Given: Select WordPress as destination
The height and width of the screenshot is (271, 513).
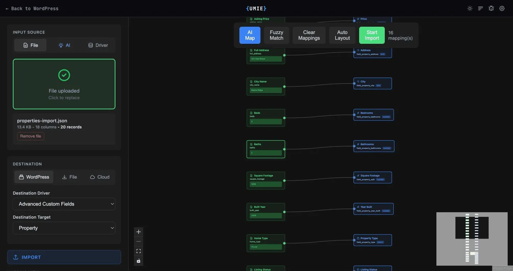Looking at the screenshot, I should [x=34, y=177].
